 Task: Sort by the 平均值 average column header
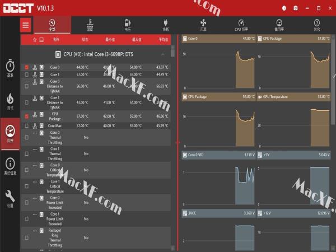(164, 40)
